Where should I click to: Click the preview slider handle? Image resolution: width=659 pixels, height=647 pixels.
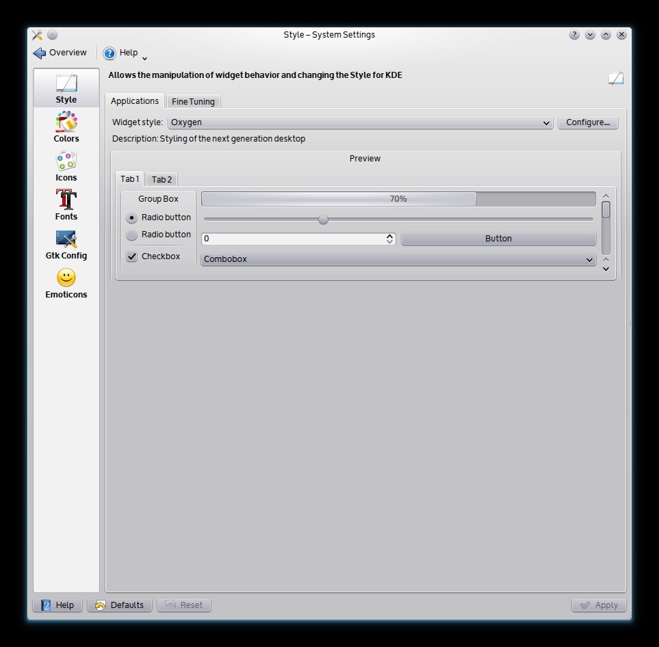[323, 219]
